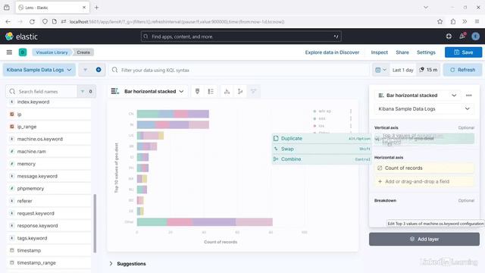The image size is (485, 273).
Task: Open the browser extensions icon
Action: click(453, 22)
